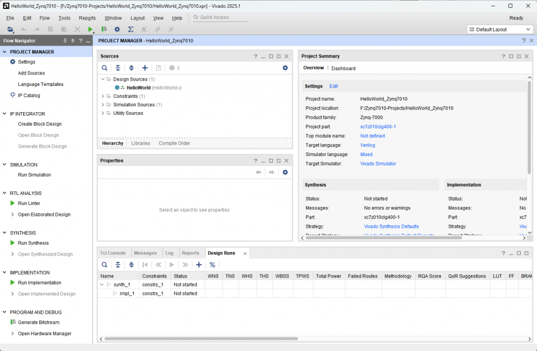The width and height of the screenshot is (537, 351).
Task: Open IP Catalog
Action: pos(29,95)
